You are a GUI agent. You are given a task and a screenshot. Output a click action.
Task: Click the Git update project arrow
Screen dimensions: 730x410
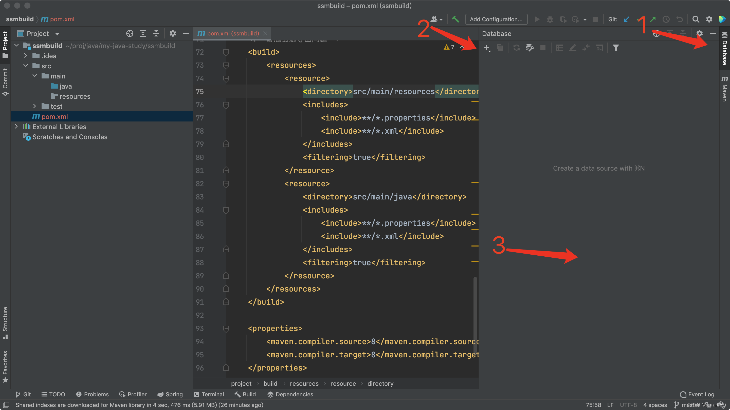tap(627, 19)
